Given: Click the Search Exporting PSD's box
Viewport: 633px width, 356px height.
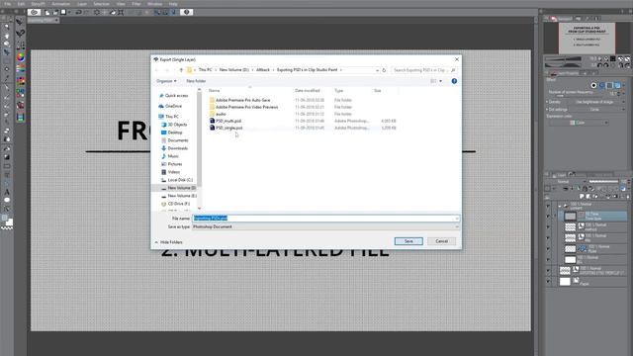Looking at the screenshot, I should tap(424, 70).
